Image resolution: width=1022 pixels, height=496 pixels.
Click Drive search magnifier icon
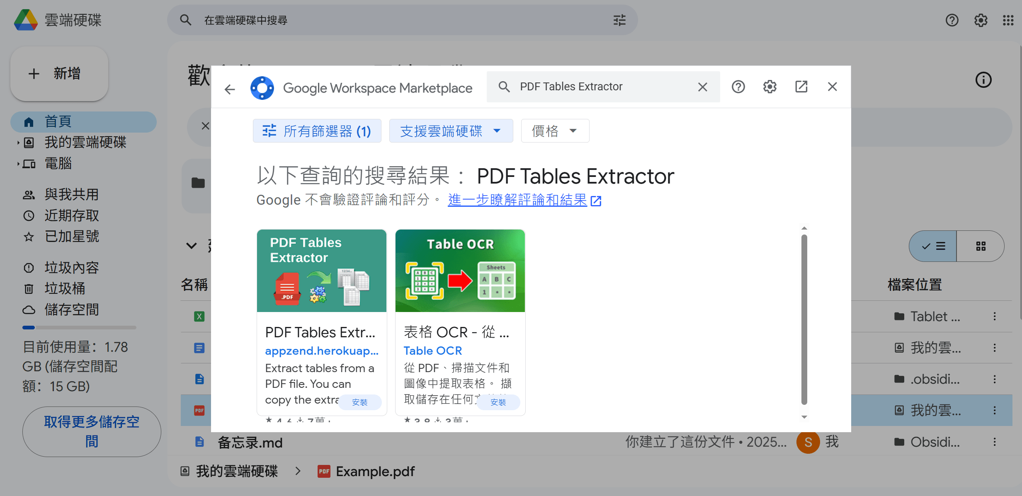[x=185, y=20]
